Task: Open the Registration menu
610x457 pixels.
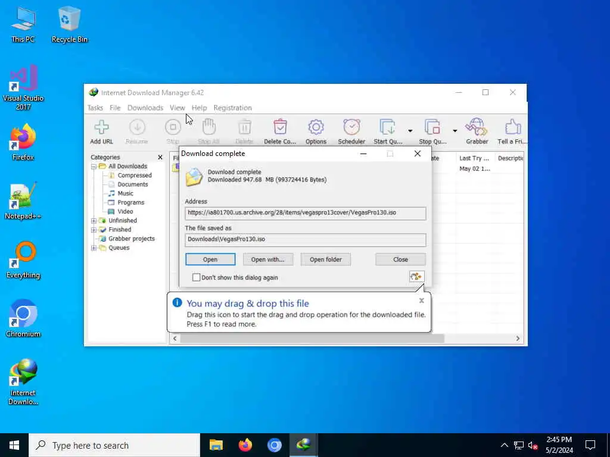Action: [233, 108]
